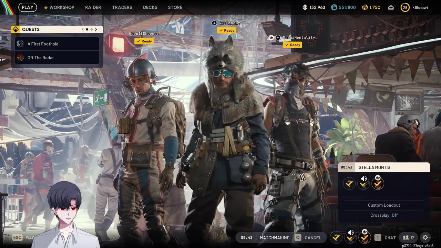Viewport: 441px width, 248px height.
Task: Click the crown icon beside MambaMentality
Action: coord(271,38)
